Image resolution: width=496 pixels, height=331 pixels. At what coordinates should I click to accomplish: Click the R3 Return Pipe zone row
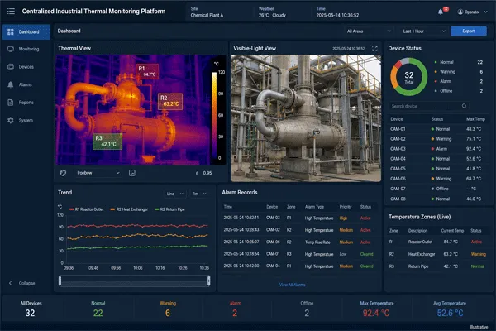[x=438, y=266]
